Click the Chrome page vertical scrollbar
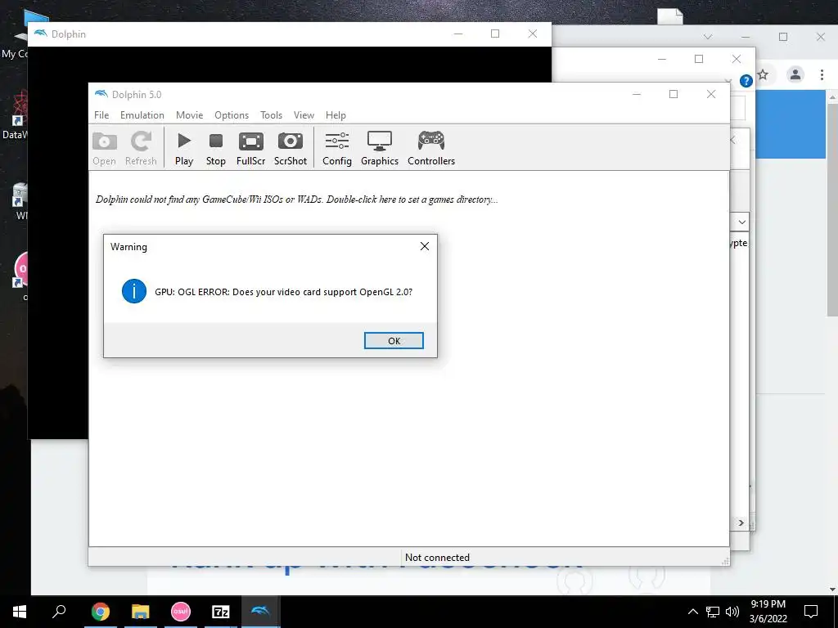This screenshot has height=628, width=838. pos(832,209)
